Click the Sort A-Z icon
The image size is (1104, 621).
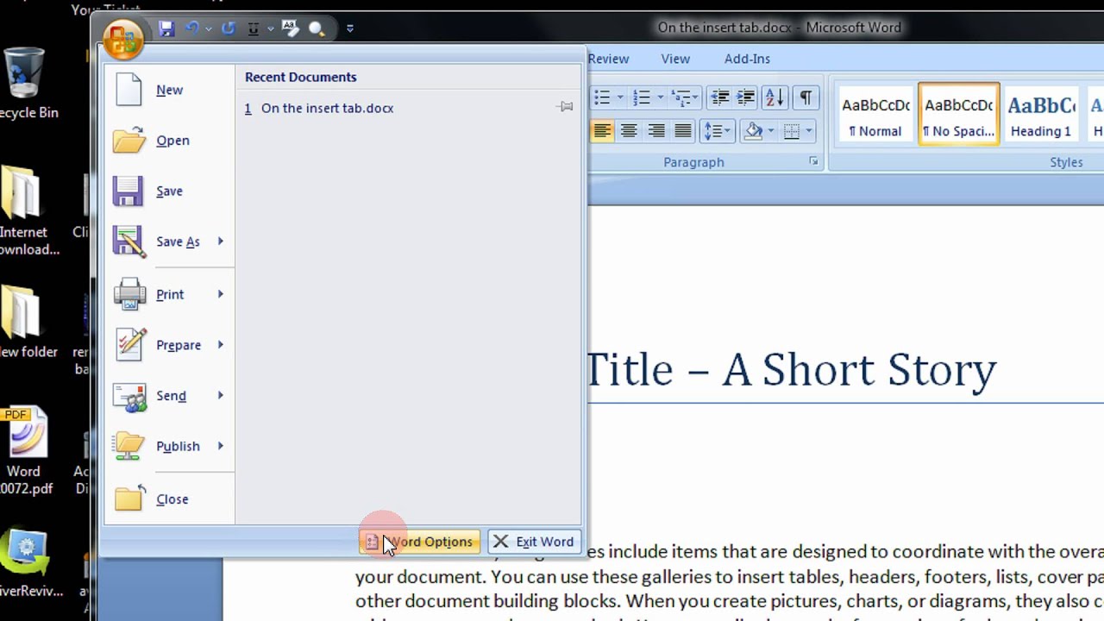click(x=775, y=97)
